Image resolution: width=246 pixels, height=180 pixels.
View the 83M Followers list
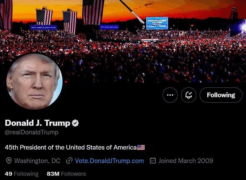tap(66, 174)
